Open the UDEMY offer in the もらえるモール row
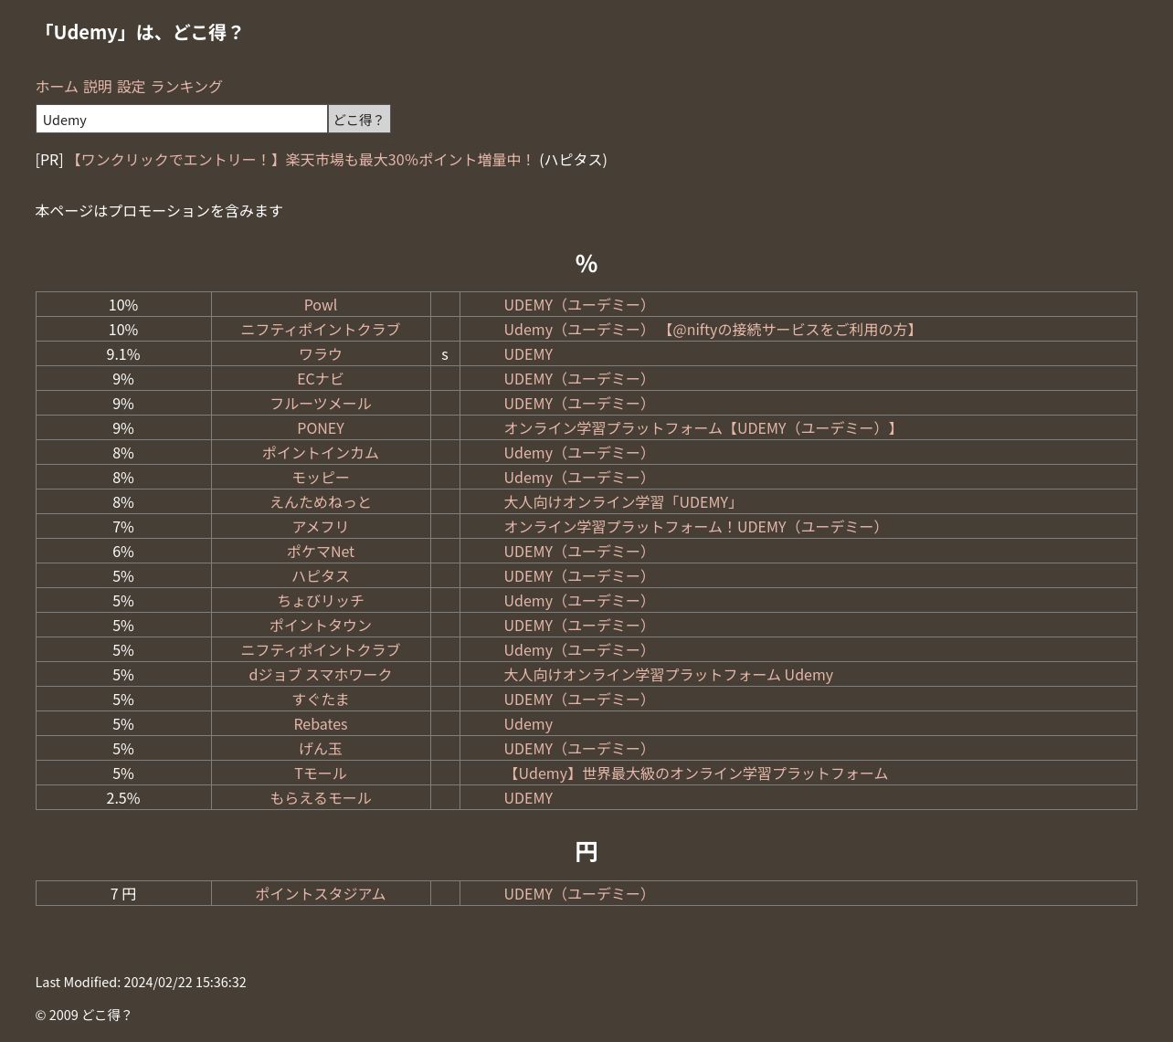This screenshot has height=1042, width=1173. [528, 797]
